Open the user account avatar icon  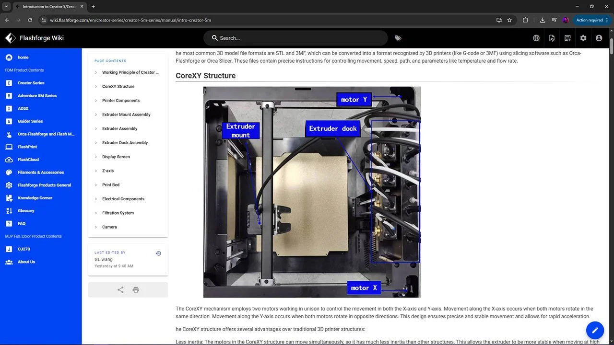tap(599, 38)
